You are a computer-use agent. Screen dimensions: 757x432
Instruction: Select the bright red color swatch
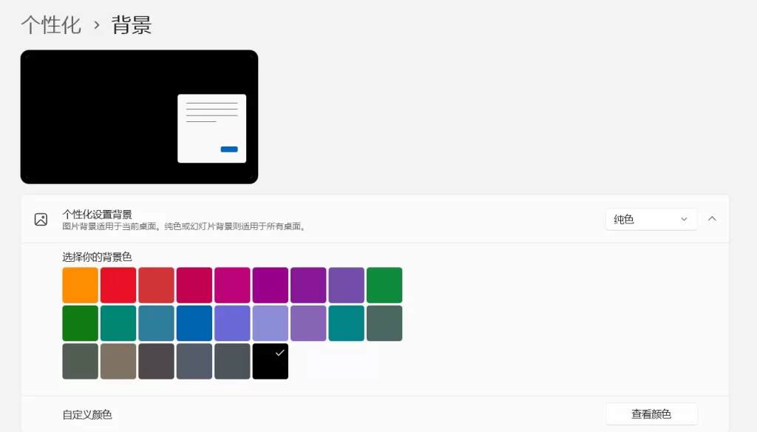click(x=118, y=284)
